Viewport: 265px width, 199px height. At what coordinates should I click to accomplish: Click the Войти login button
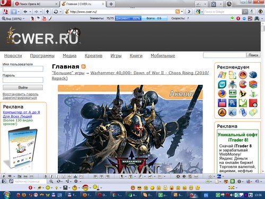(x=23, y=88)
